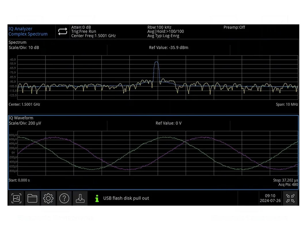Image resolution: width=307 pixels, height=230 pixels.
Task: Click IQ Scale/Div: 200 µV
Action: (25, 123)
